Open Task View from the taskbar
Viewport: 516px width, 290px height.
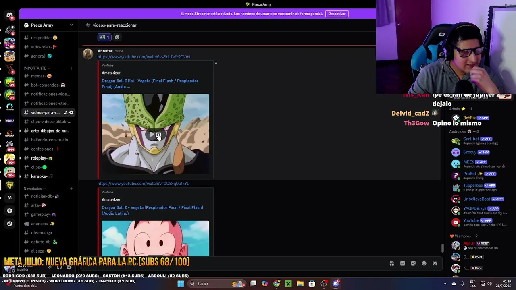click(x=253, y=284)
